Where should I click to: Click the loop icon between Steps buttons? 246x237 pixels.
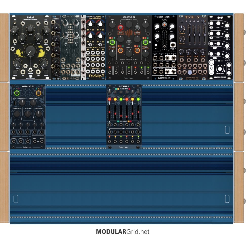coord(124,99)
